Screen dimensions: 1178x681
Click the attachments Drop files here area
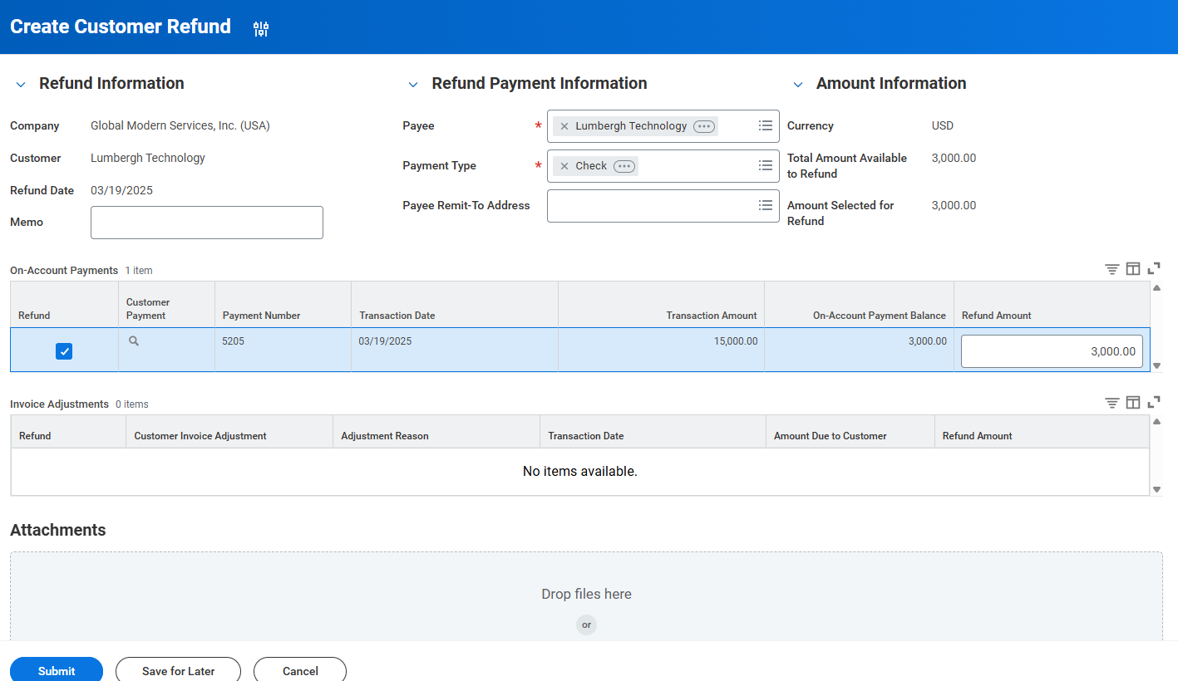click(x=586, y=596)
